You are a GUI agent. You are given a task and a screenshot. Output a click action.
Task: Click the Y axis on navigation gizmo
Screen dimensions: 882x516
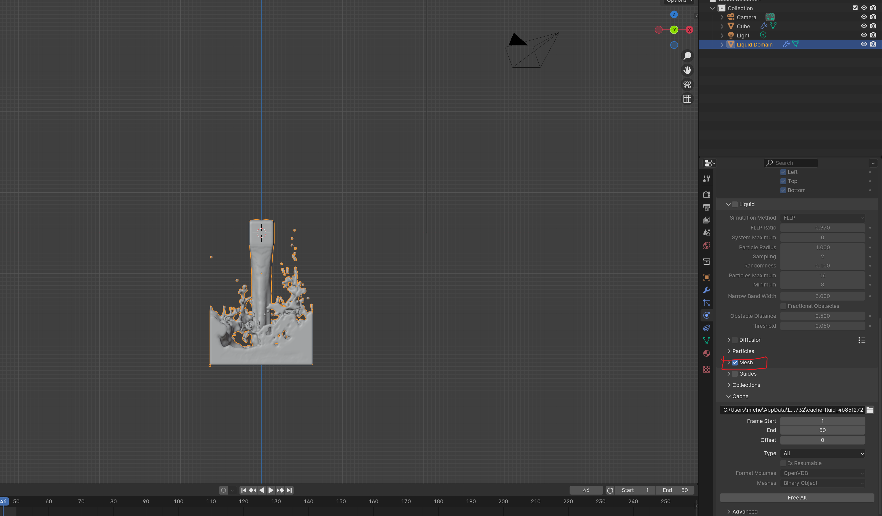click(674, 30)
